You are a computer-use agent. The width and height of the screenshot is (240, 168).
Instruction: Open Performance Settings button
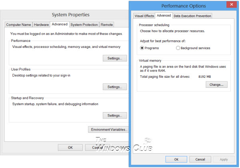[115, 58]
